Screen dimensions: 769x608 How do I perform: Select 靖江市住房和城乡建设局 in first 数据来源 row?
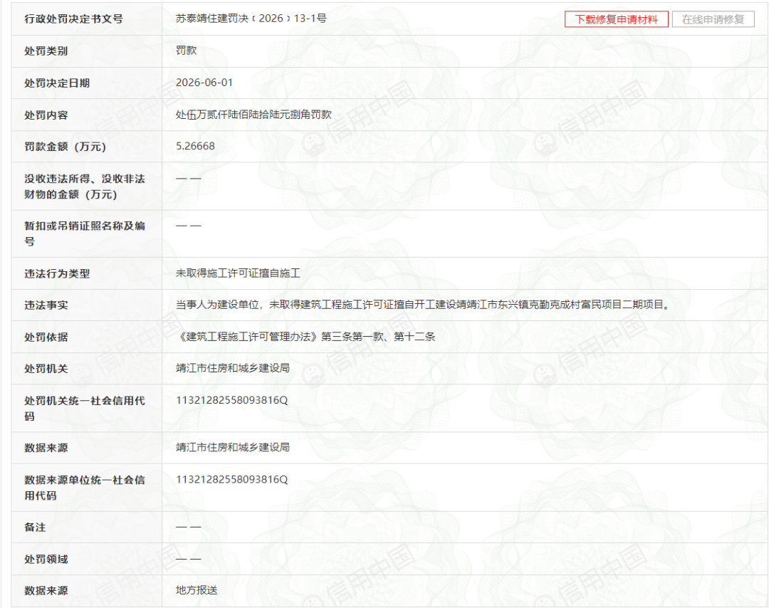tap(232, 447)
